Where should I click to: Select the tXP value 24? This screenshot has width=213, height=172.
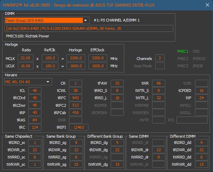coord(201,98)
